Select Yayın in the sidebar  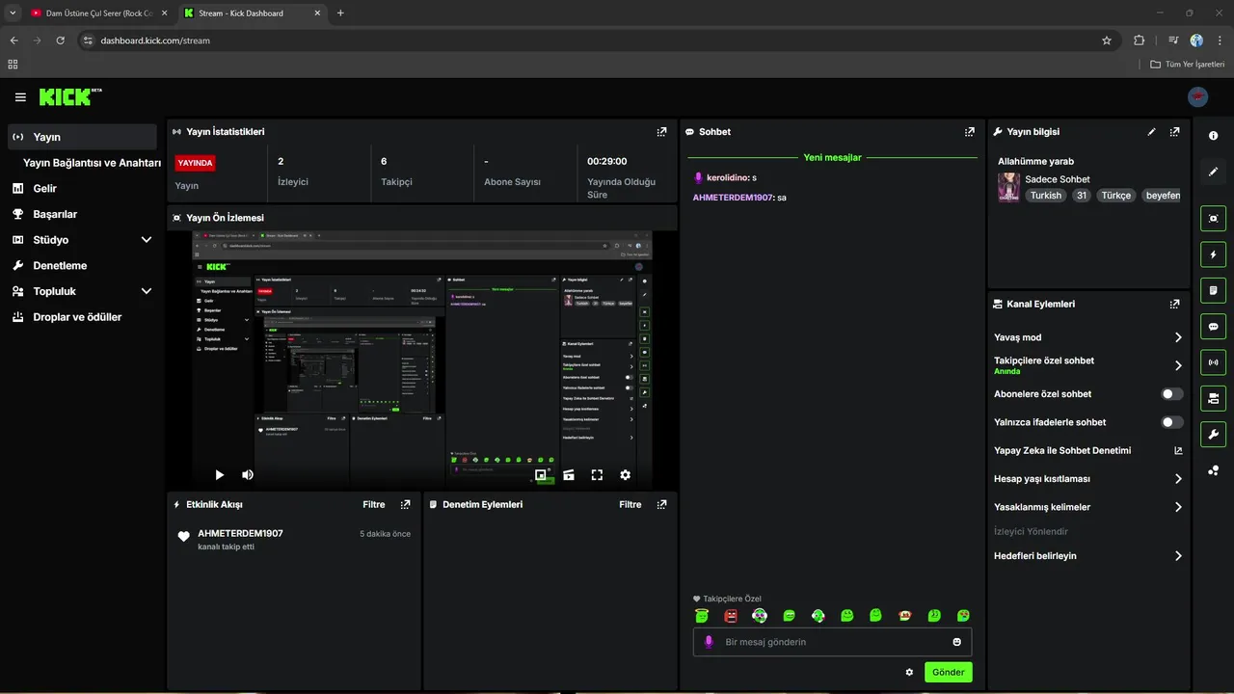[x=82, y=137]
